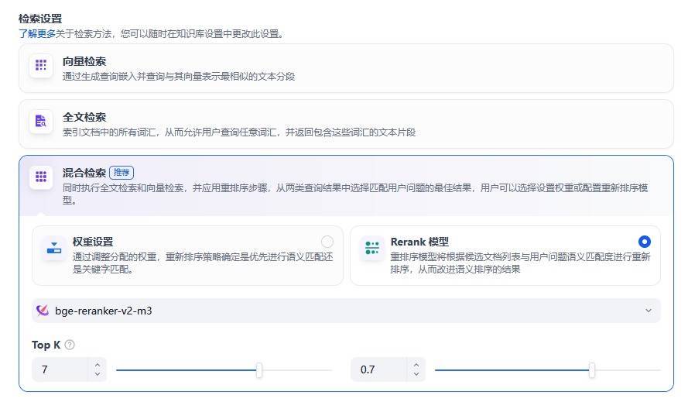This screenshot has width=688, height=402.
Task: Open the bge-reranker-v2-m3 model dropdown
Action: coord(346,311)
